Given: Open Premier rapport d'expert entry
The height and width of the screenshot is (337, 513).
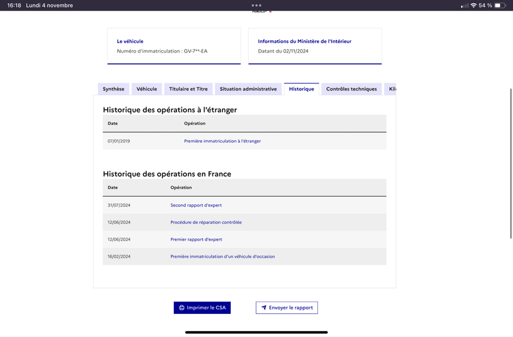Looking at the screenshot, I should (196, 239).
